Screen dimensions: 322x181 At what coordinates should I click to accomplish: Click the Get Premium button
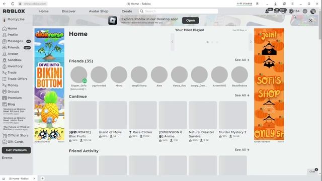click(x=16, y=150)
